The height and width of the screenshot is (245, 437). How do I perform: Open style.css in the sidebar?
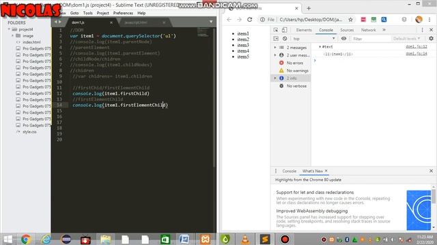pyautogui.click(x=29, y=131)
